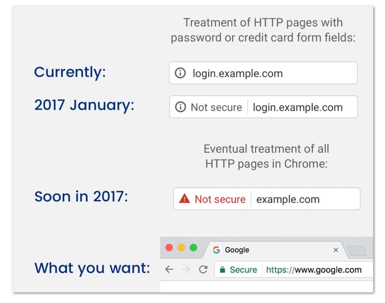385x303 pixels.
Task: Close the Google tab
Action: 336,250
